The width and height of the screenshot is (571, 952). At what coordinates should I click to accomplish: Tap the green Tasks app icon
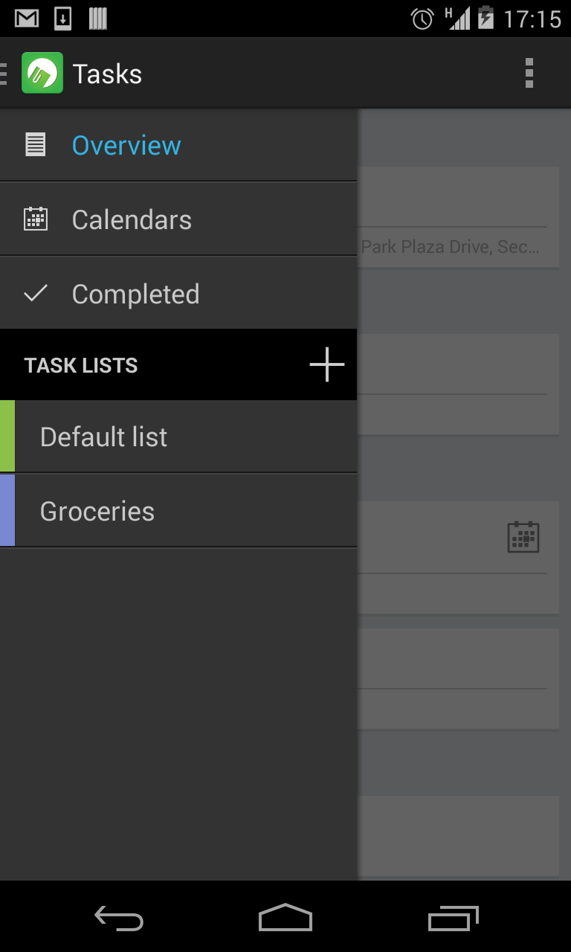[42, 73]
